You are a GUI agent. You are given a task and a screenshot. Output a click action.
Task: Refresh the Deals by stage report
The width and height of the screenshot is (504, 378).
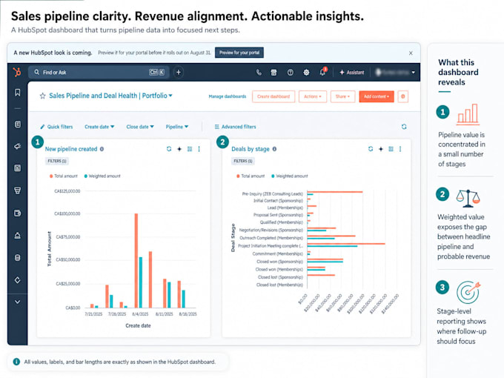(371, 149)
